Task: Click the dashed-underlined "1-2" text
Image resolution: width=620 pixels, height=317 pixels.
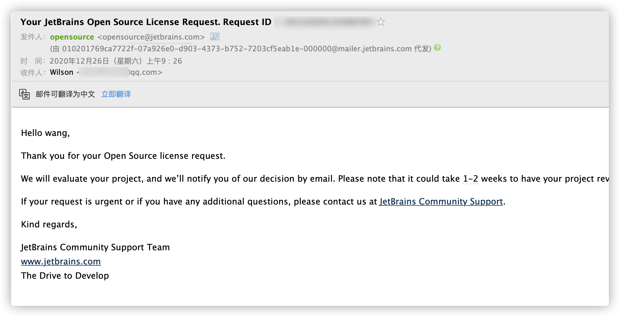Action: (x=471, y=179)
